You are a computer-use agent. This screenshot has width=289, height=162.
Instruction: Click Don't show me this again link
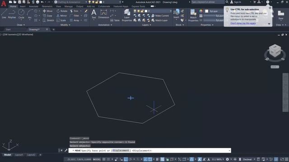pos(243,23)
